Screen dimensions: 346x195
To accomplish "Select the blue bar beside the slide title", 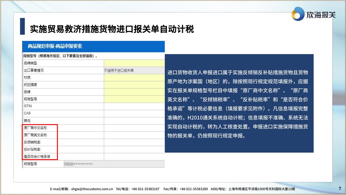I will click(22, 26).
